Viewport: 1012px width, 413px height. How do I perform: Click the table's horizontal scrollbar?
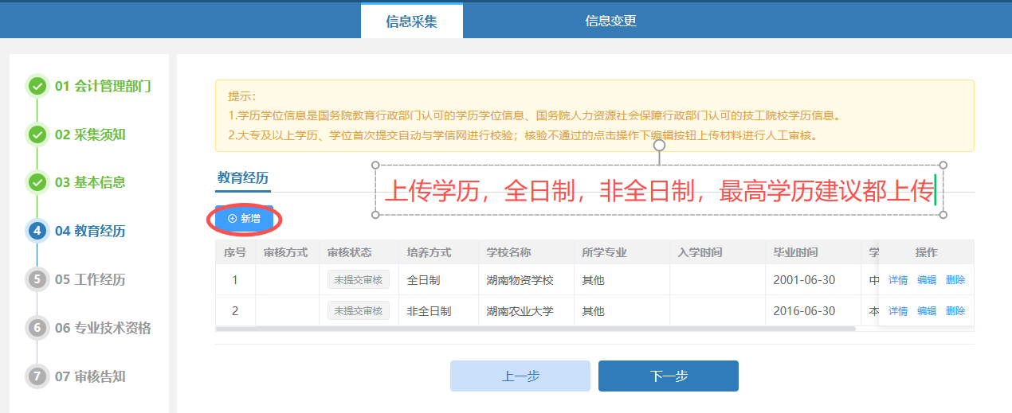click(534, 328)
